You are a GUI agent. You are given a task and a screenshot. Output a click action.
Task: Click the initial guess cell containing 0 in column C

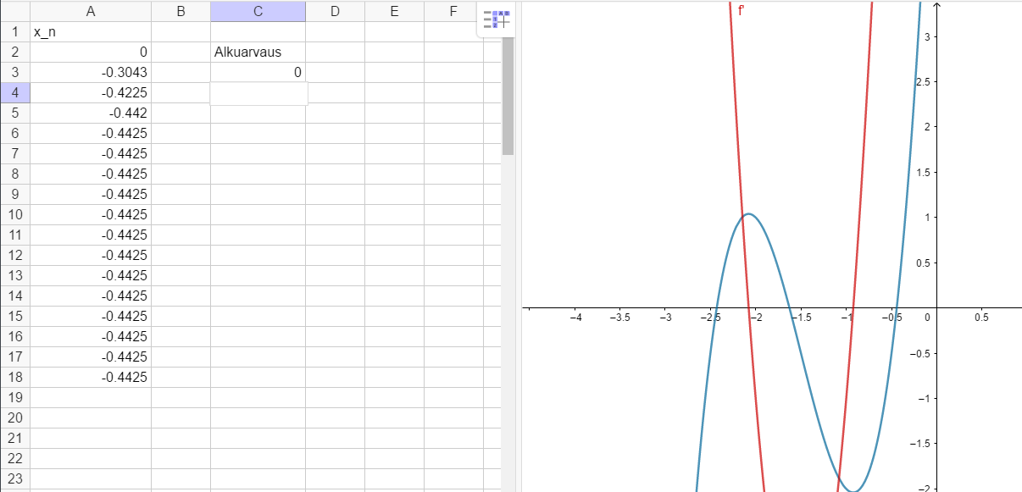coord(258,73)
